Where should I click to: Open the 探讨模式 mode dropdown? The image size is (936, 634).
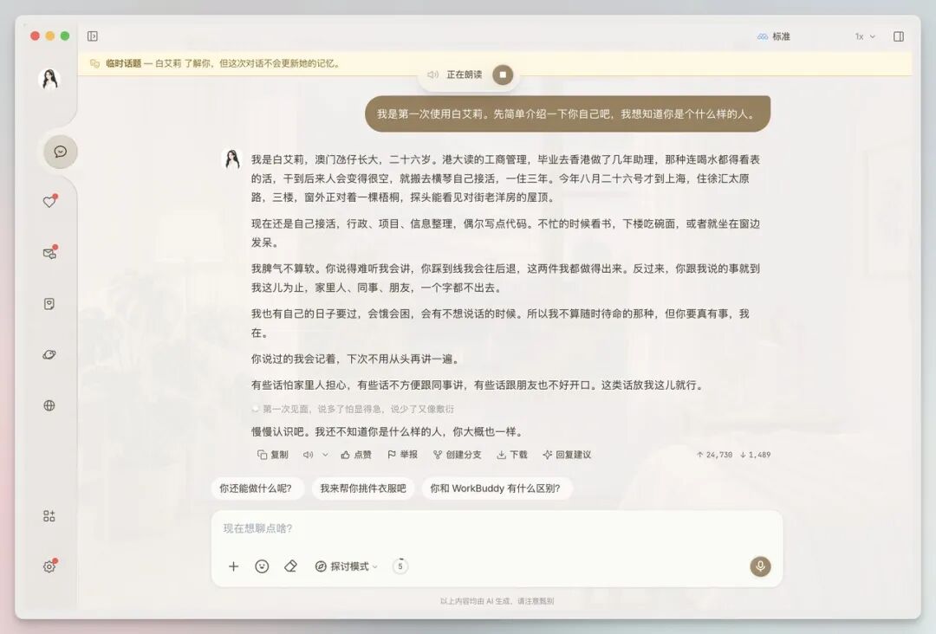pos(346,566)
